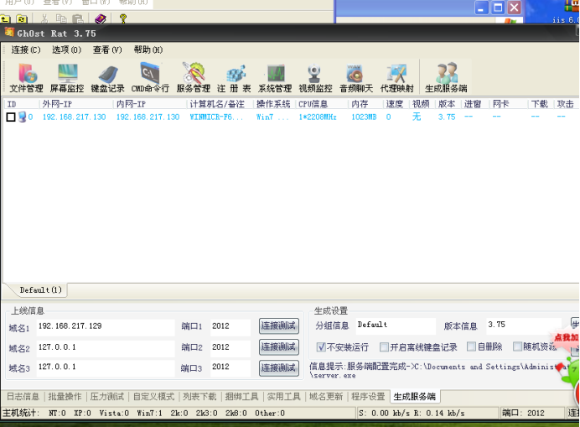Sort by the 操作系统 column header

click(x=275, y=104)
